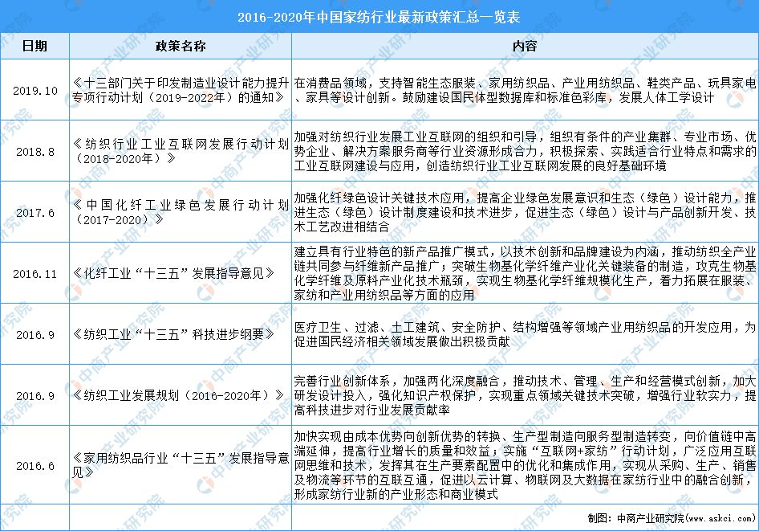Click content starting 加强对纺织行业发展工业互联网
This screenshot has height=531, width=759.
click(525, 151)
